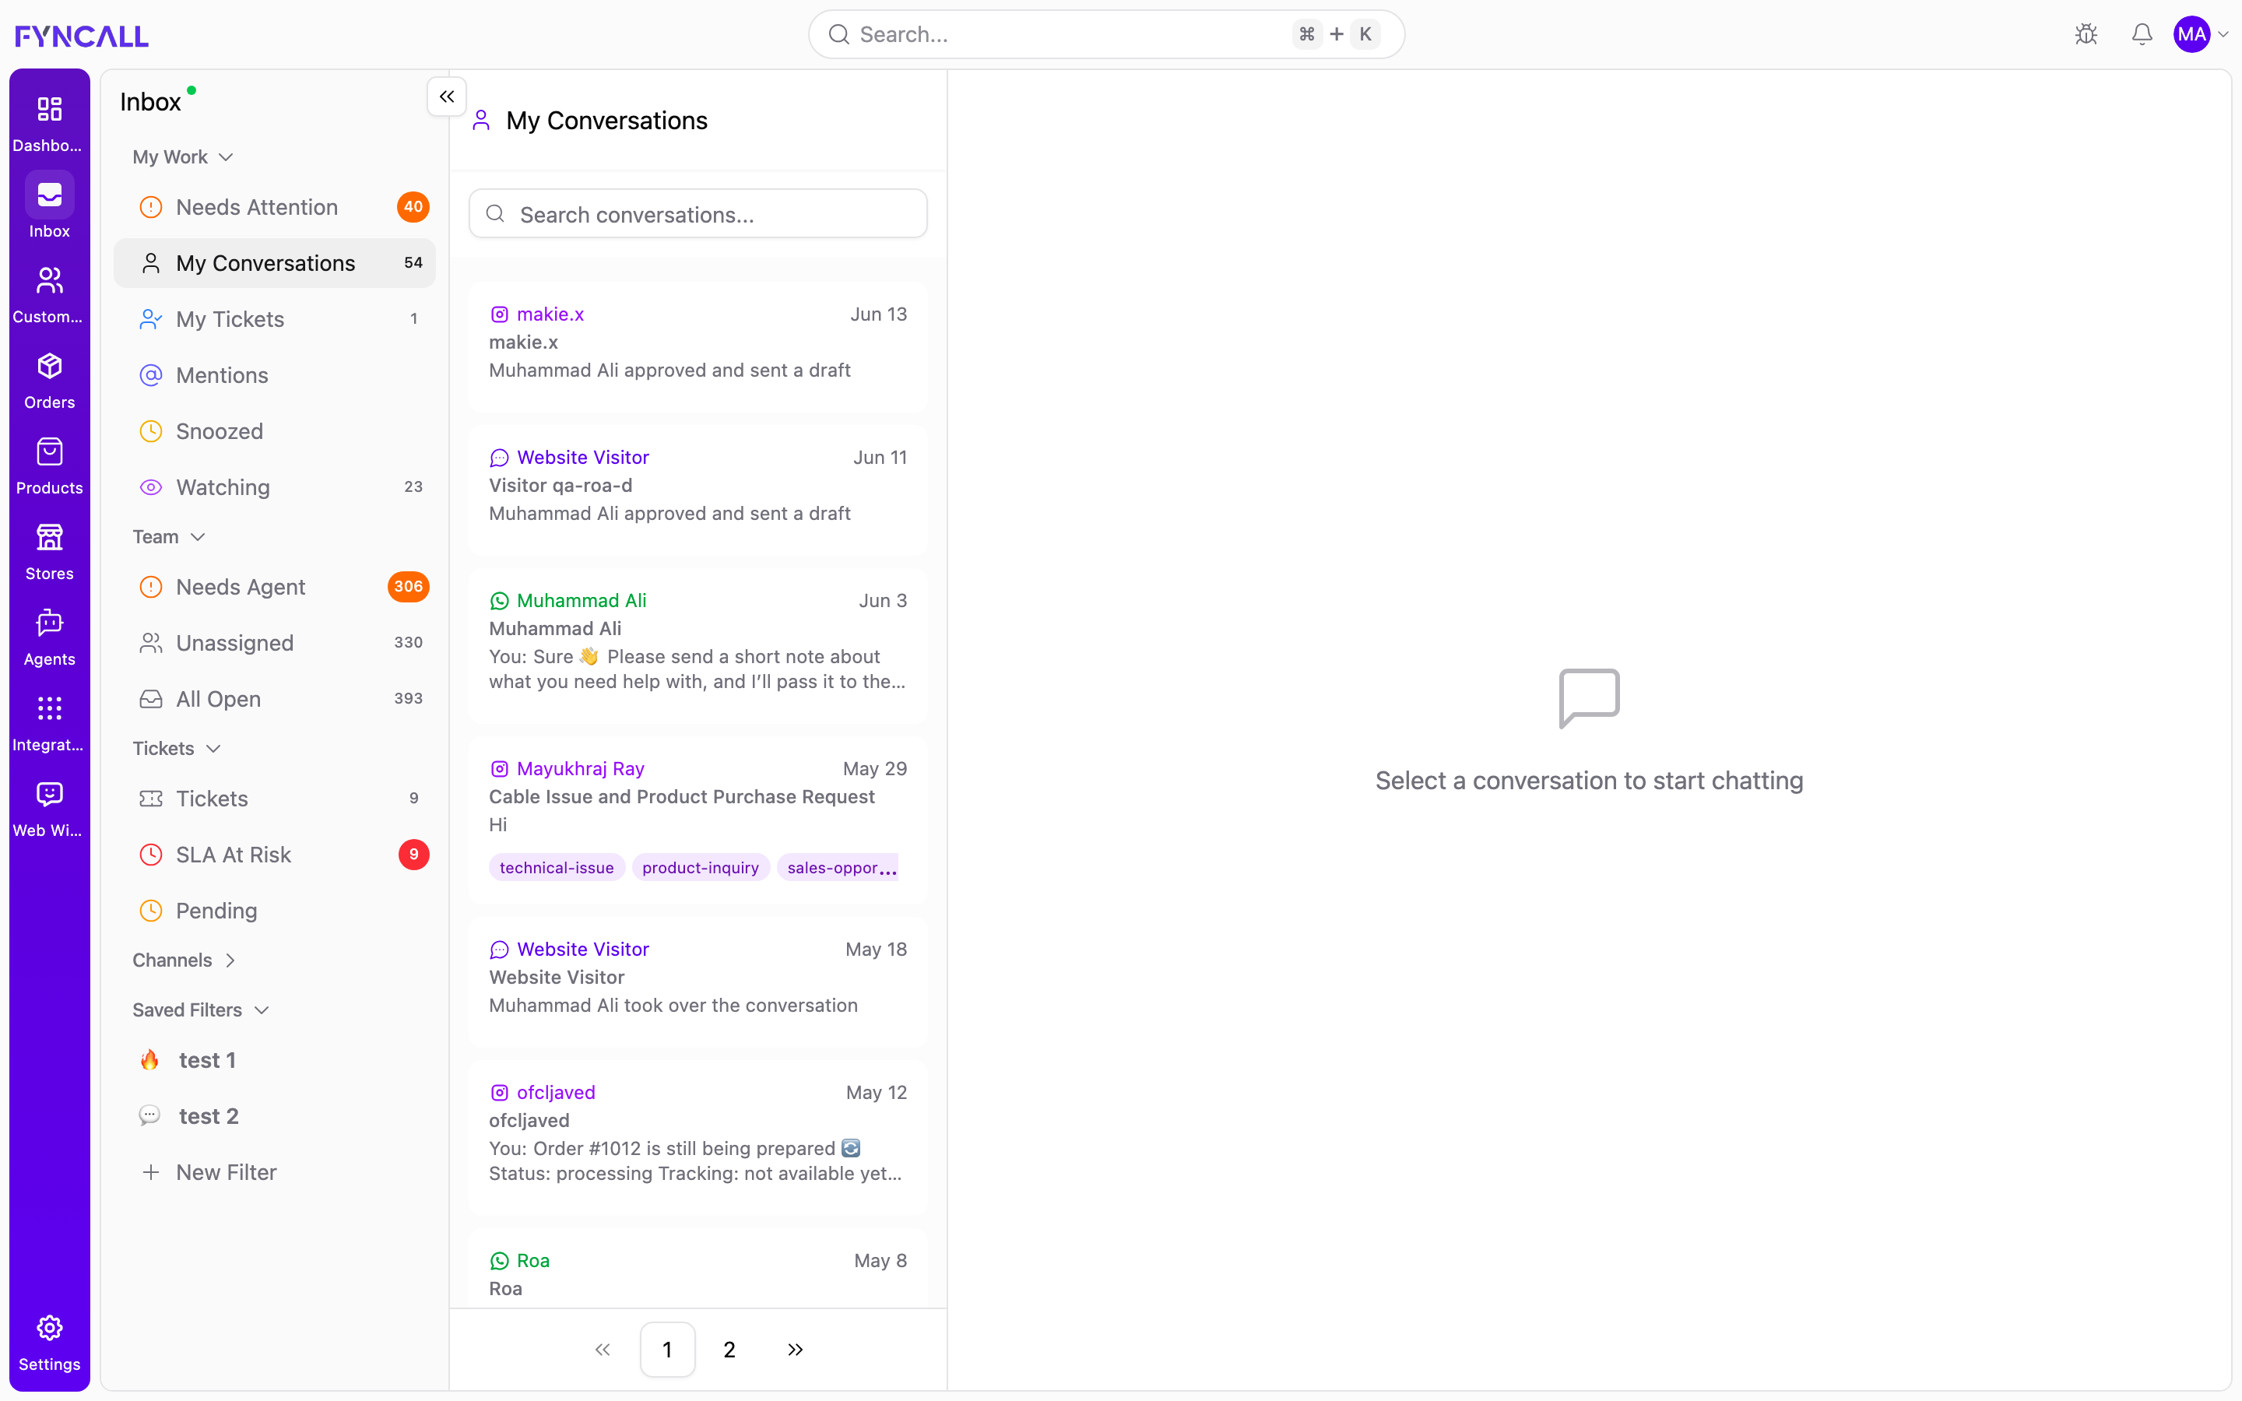This screenshot has height=1401, width=2242.
Task: Open the Orders section
Action: (x=49, y=381)
